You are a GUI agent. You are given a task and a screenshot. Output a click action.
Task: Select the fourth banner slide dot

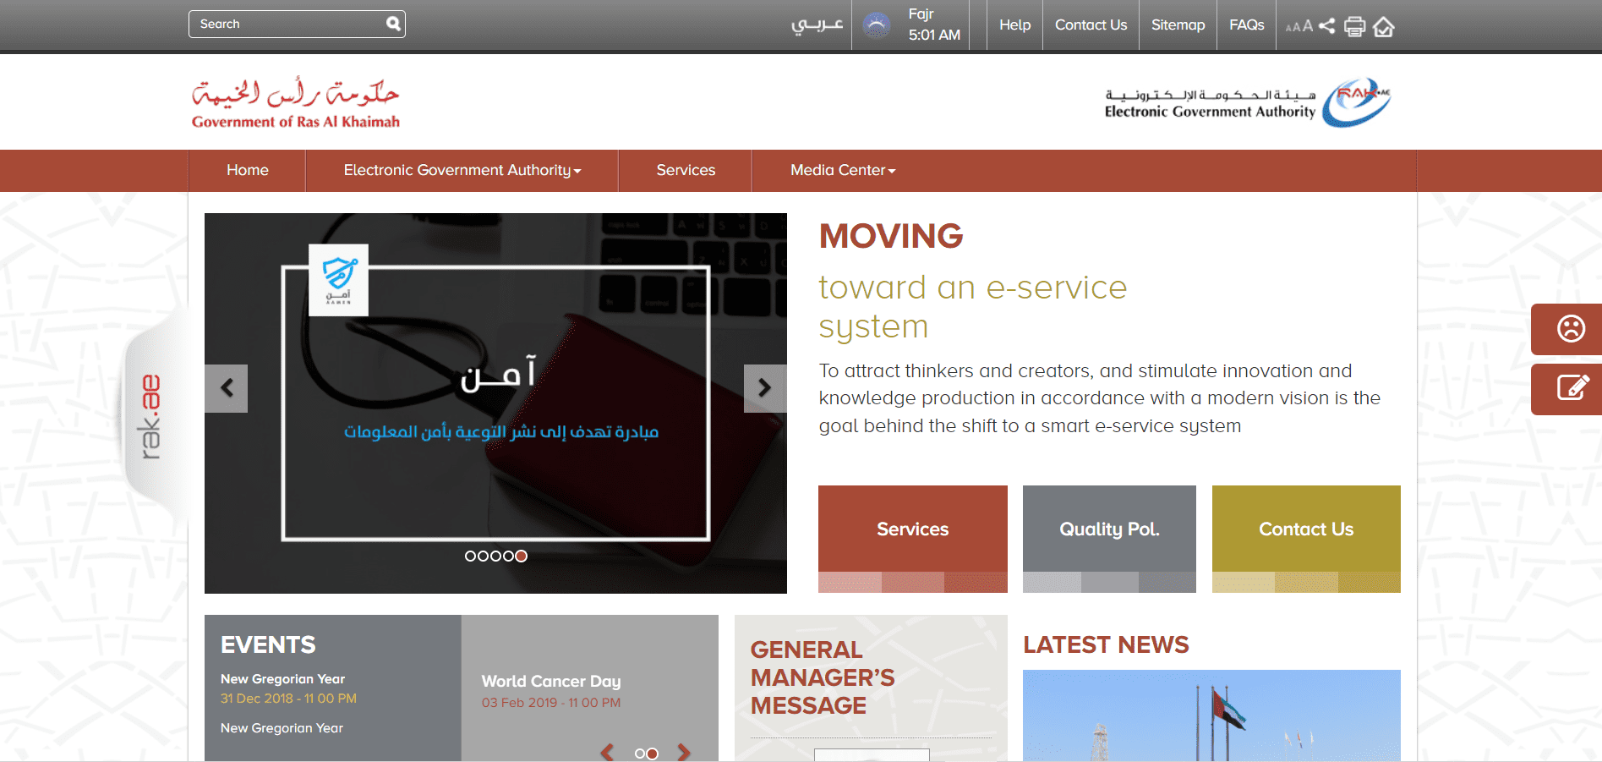pyautogui.click(x=508, y=556)
